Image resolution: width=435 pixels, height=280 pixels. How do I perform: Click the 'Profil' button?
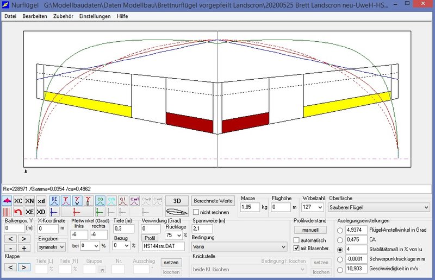pos(150,238)
